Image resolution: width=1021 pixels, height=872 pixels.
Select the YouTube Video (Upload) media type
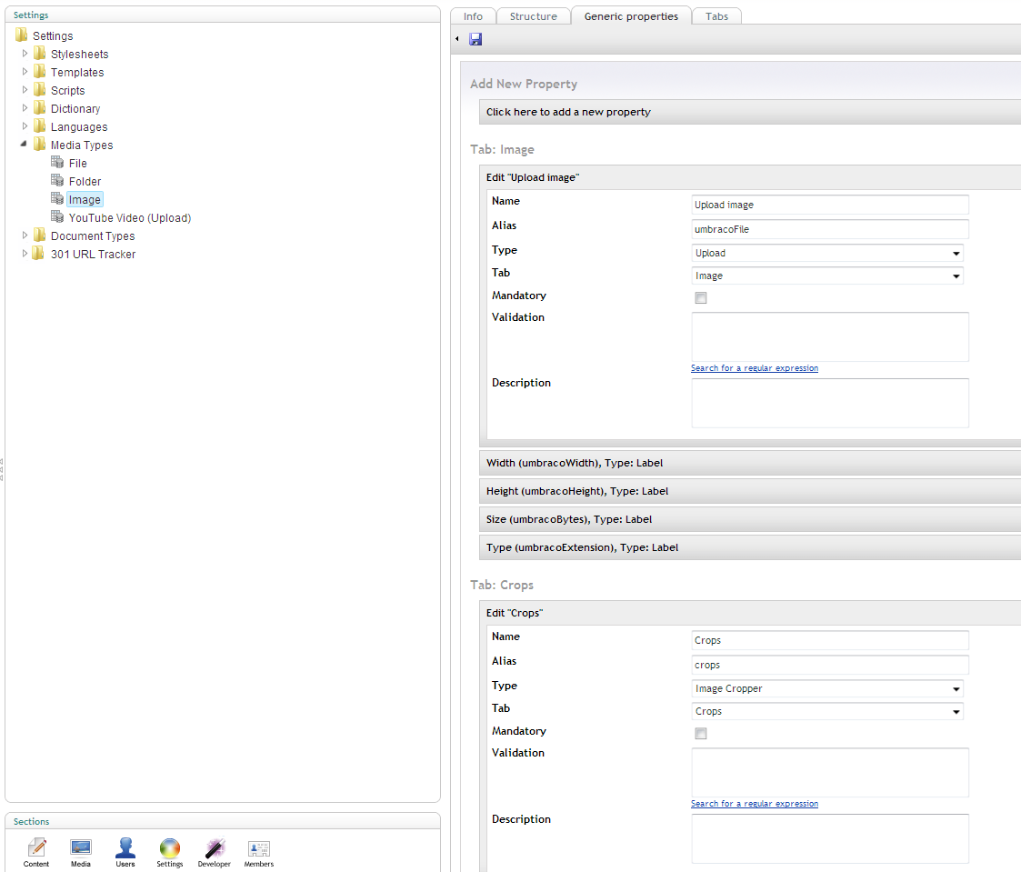pyautogui.click(x=129, y=218)
